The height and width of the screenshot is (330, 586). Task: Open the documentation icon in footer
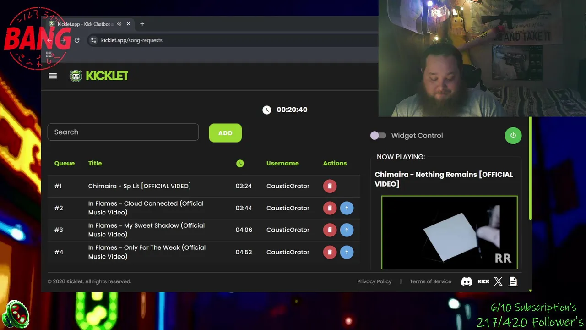(513, 281)
